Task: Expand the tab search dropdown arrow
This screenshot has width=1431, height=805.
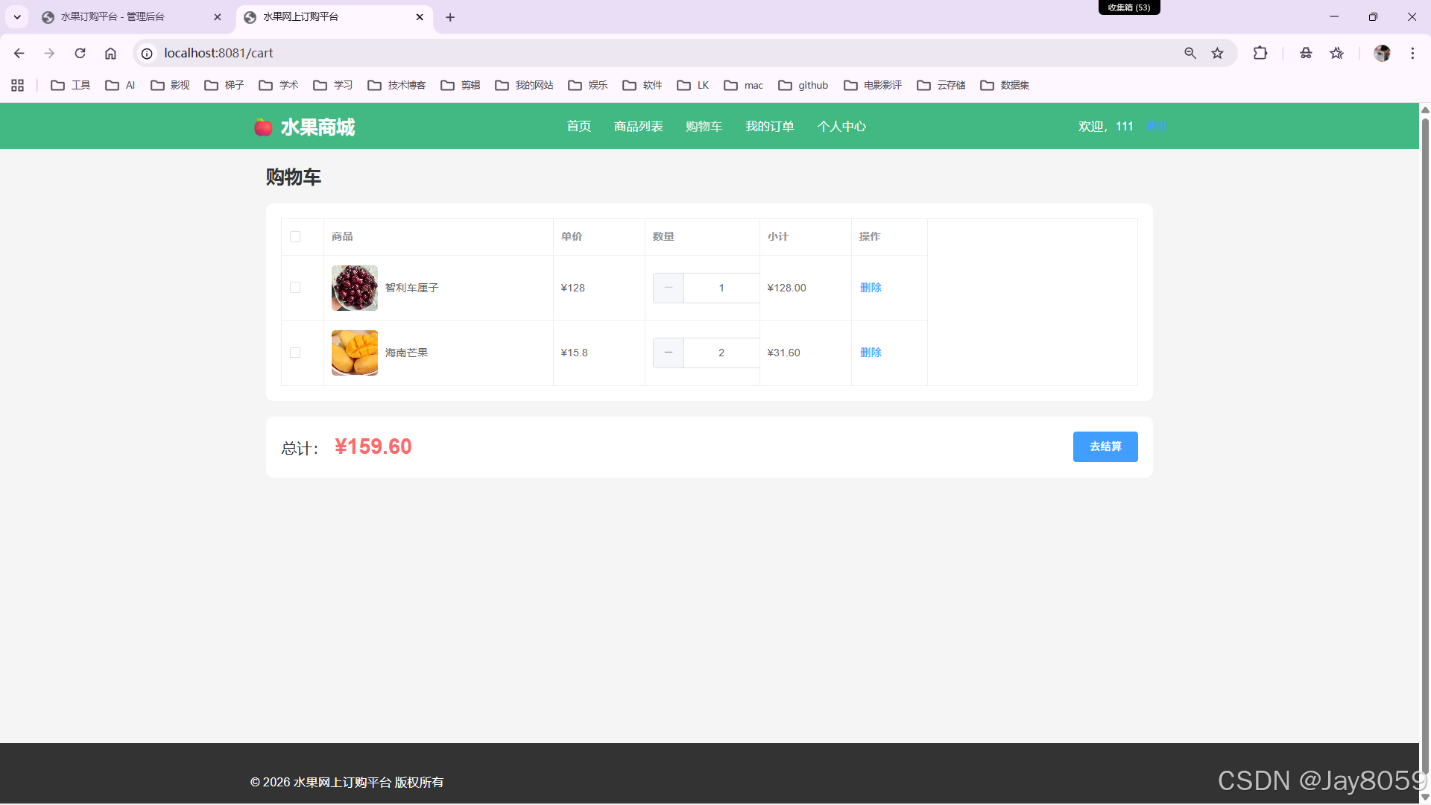Action: point(16,16)
